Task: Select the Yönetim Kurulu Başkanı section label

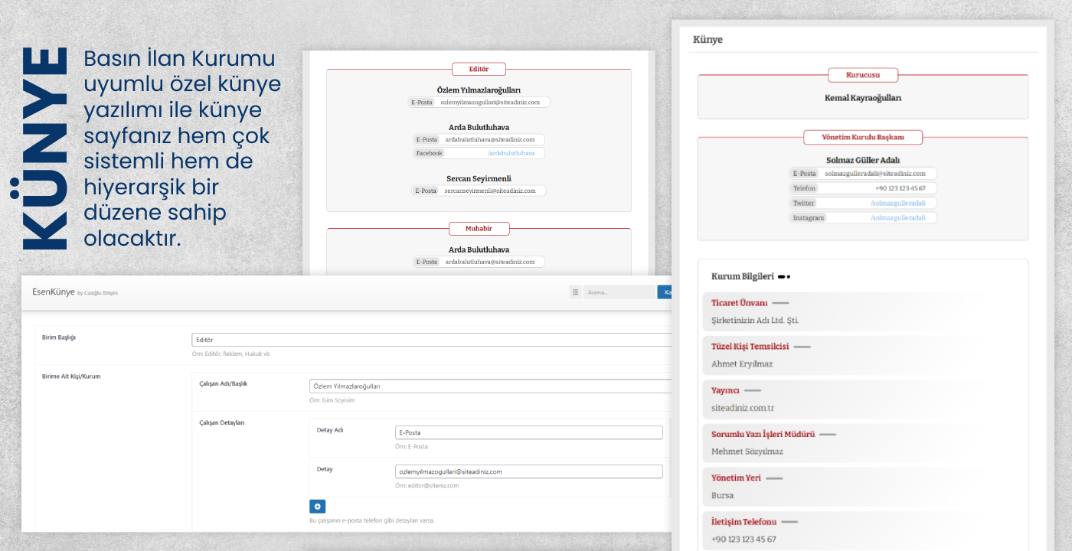Action: click(862, 138)
